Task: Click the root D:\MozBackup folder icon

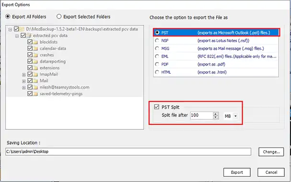Action: 22,29
